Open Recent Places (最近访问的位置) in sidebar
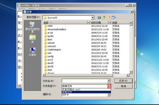The width and height of the screenshot is (159, 105). click(x=32, y=27)
